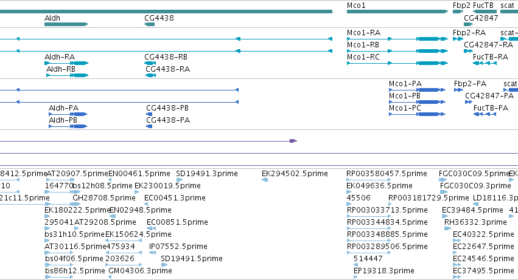Click the Fbp2-RA transcript glyph
Image resolution: width=518 pixels, height=280 pixels.
pyautogui.click(x=458, y=39)
